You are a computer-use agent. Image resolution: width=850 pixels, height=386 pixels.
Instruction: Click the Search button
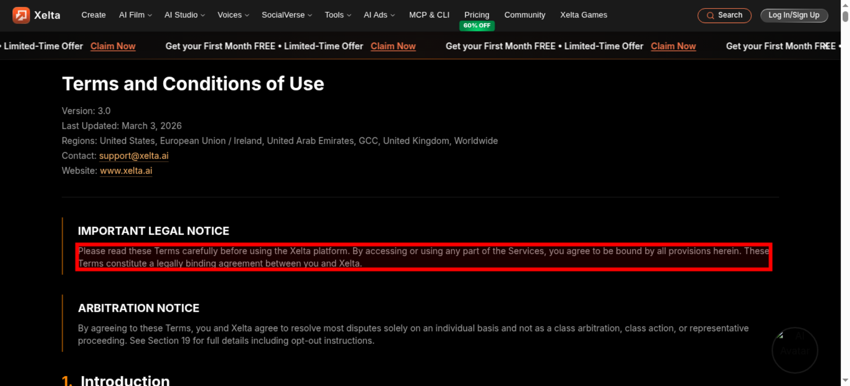[724, 15]
